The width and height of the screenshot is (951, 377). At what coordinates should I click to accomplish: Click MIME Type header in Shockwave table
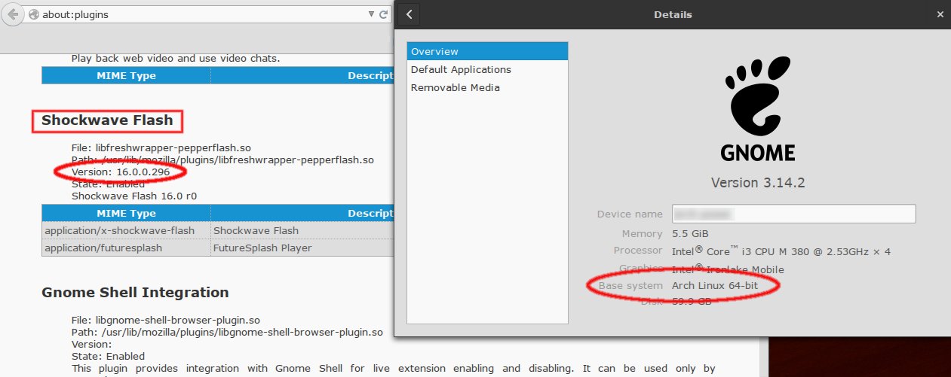click(x=126, y=214)
